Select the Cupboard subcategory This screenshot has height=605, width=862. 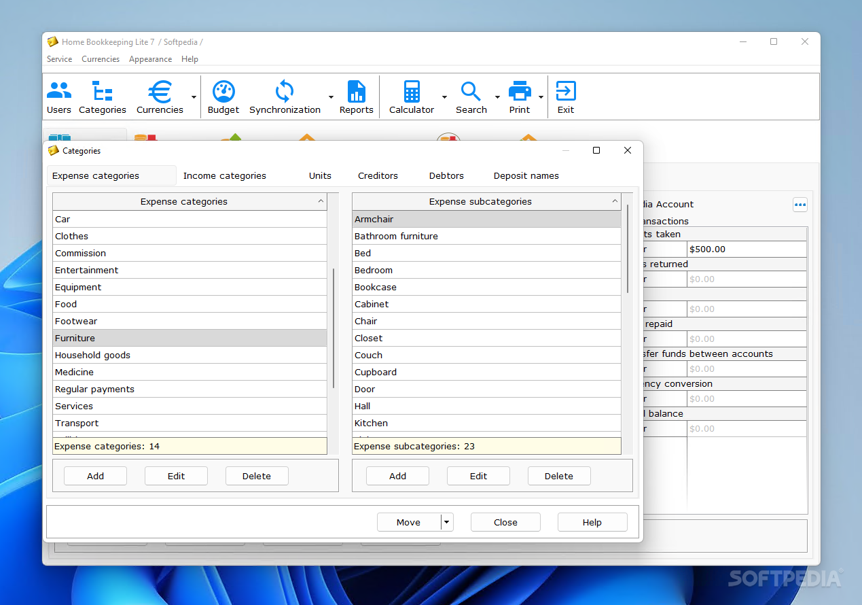tap(486, 372)
